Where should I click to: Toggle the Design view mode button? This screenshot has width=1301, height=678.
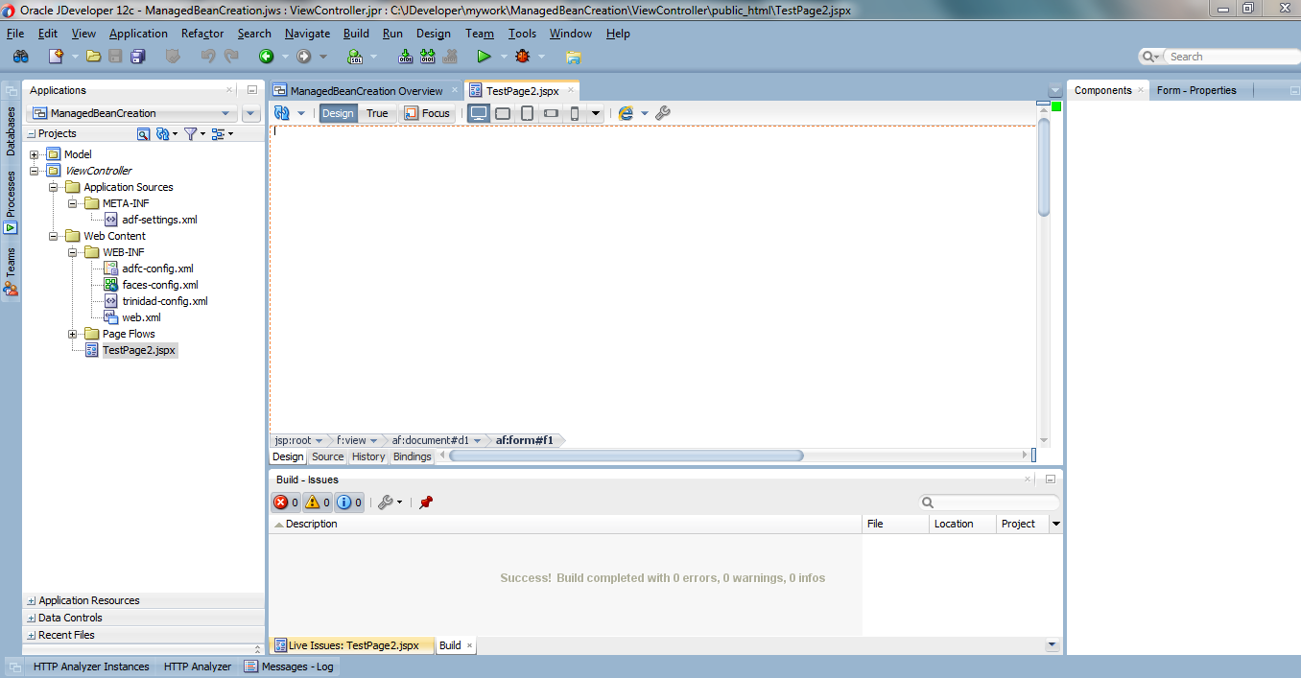coord(338,113)
